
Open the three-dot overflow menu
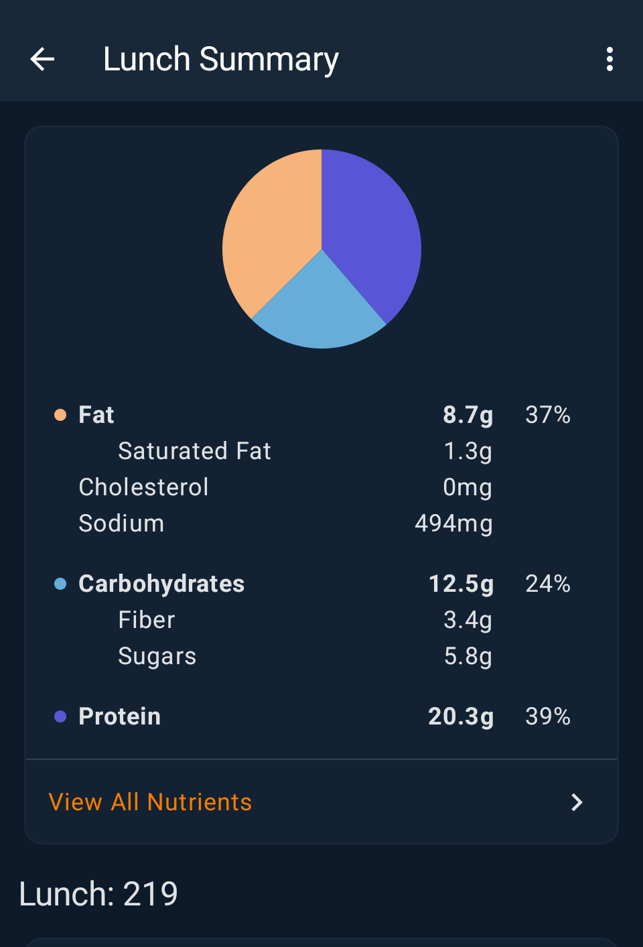(x=610, y=60)
